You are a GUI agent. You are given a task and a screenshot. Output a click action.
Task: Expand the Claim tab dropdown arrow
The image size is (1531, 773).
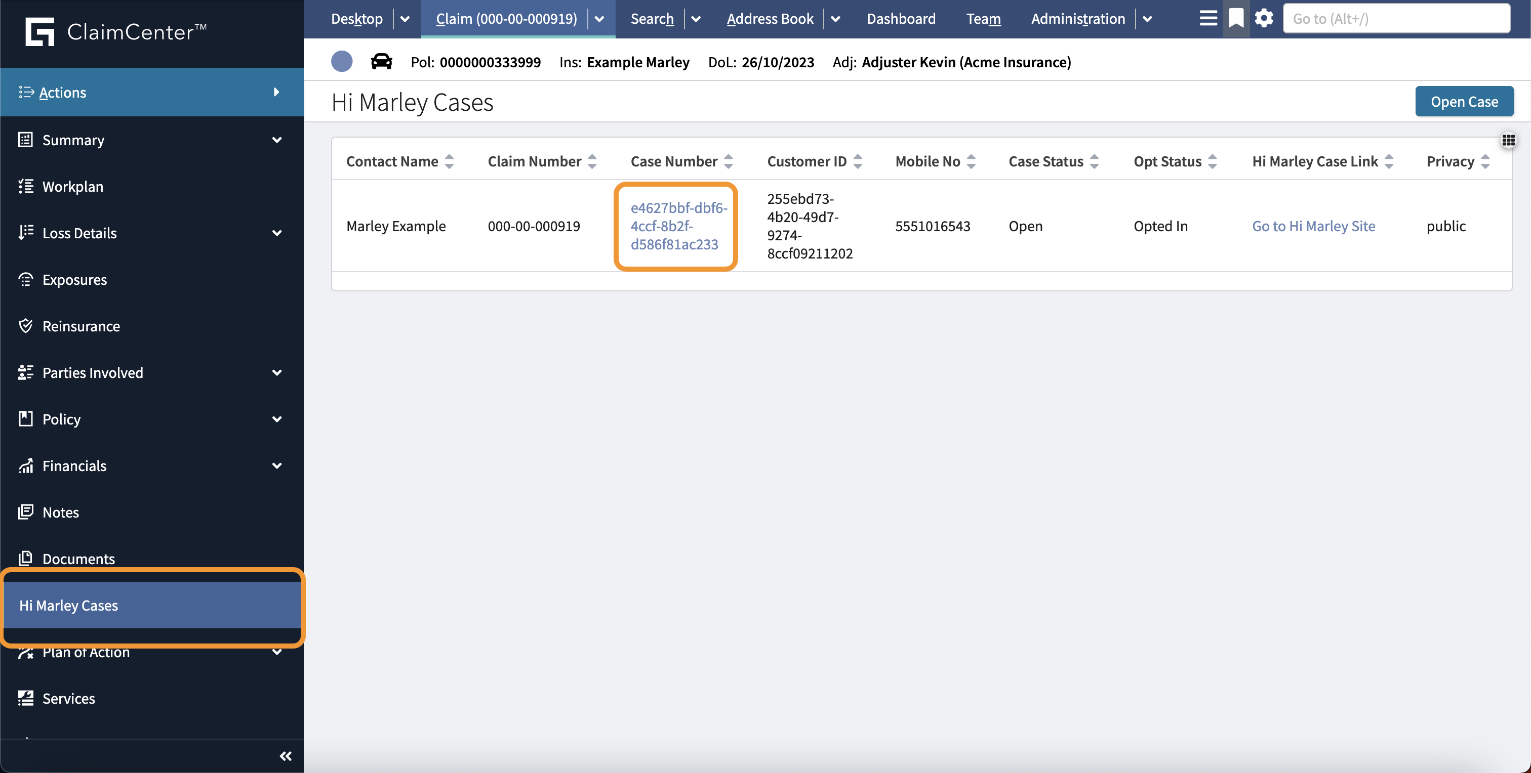[599, 18]
